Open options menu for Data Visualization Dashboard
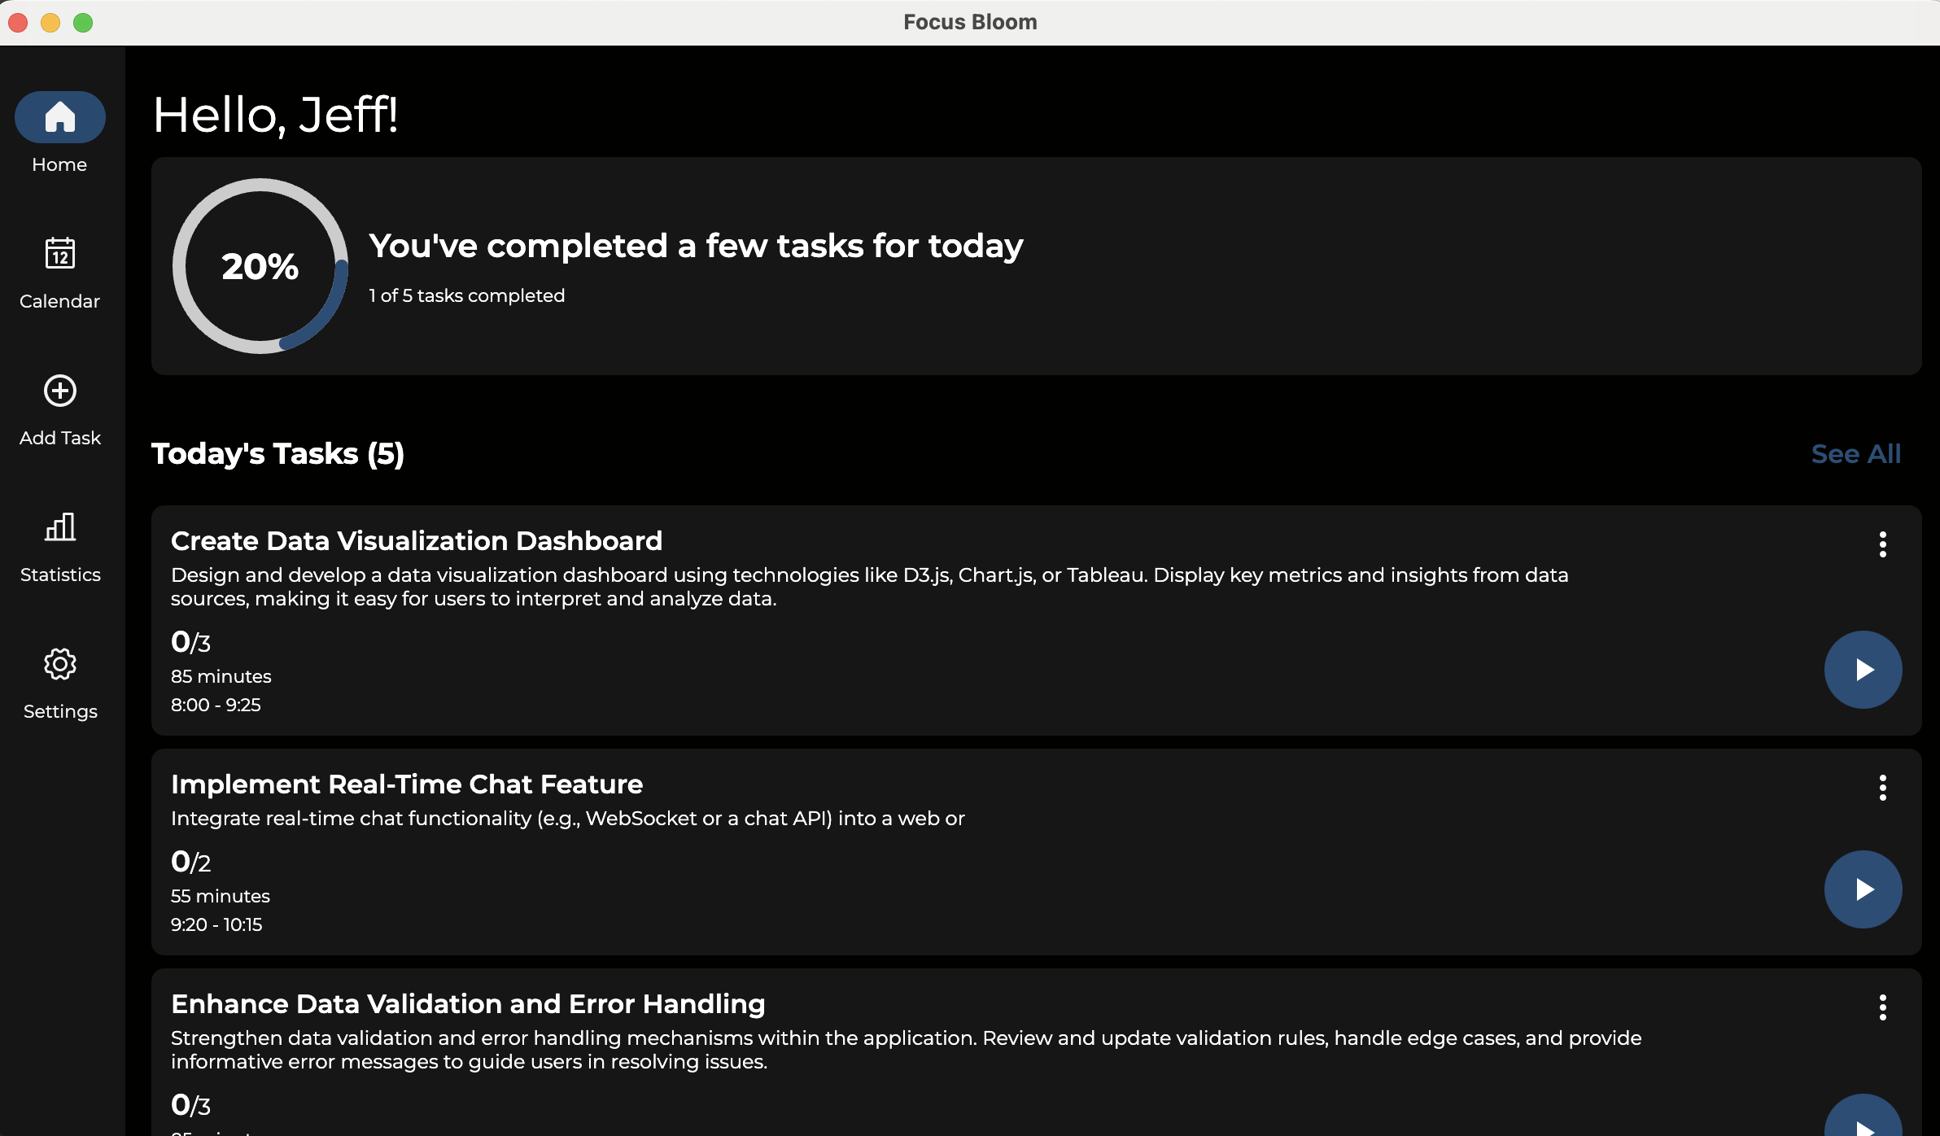 [1882, 544]
